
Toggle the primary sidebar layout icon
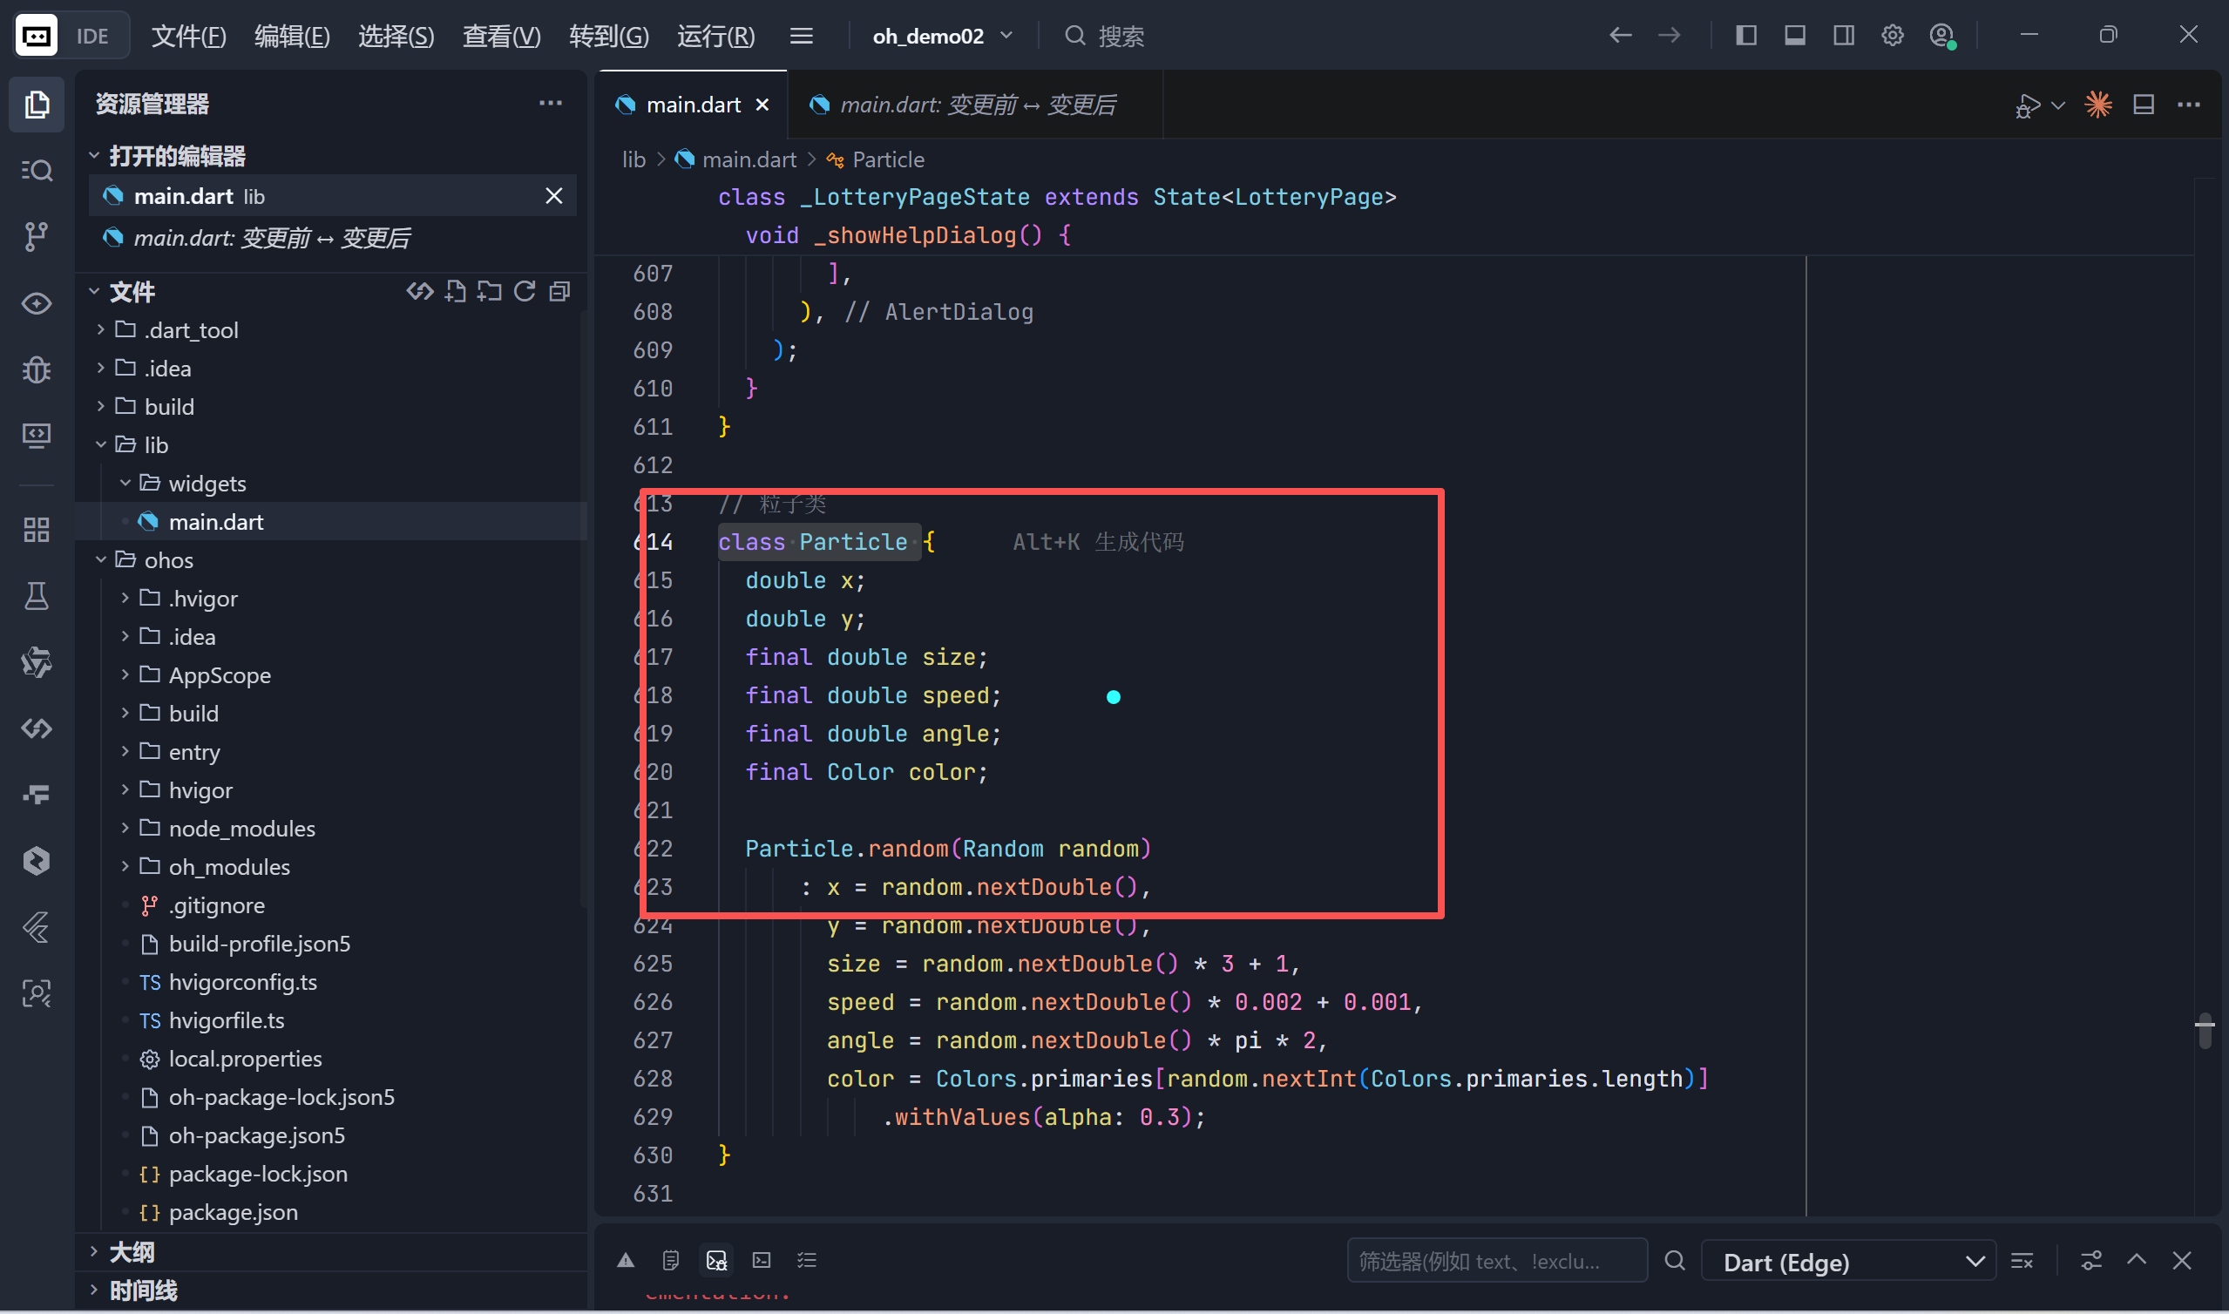tap(1745, 36)
